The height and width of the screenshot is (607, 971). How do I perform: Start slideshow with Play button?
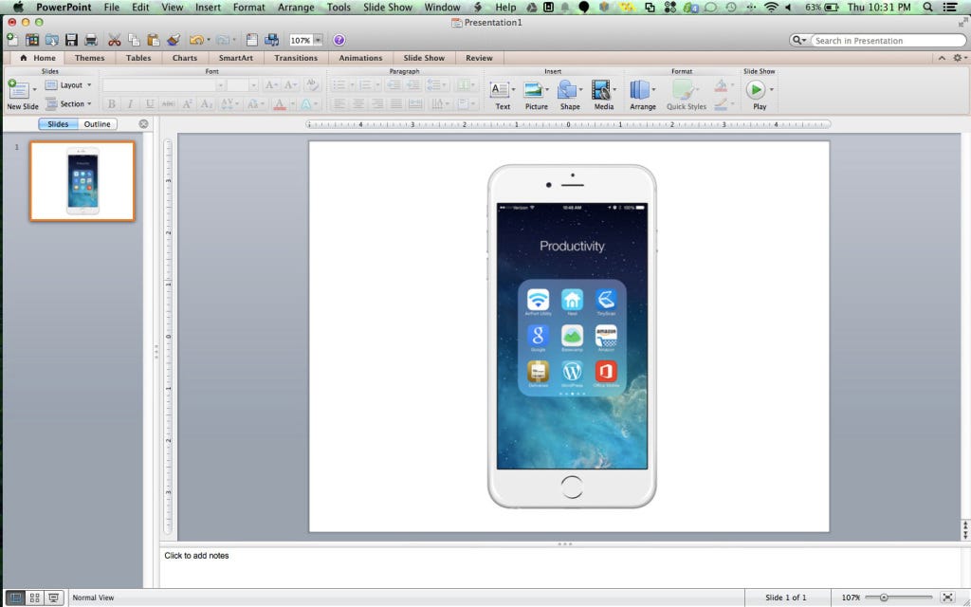click(x=756, y=90)
